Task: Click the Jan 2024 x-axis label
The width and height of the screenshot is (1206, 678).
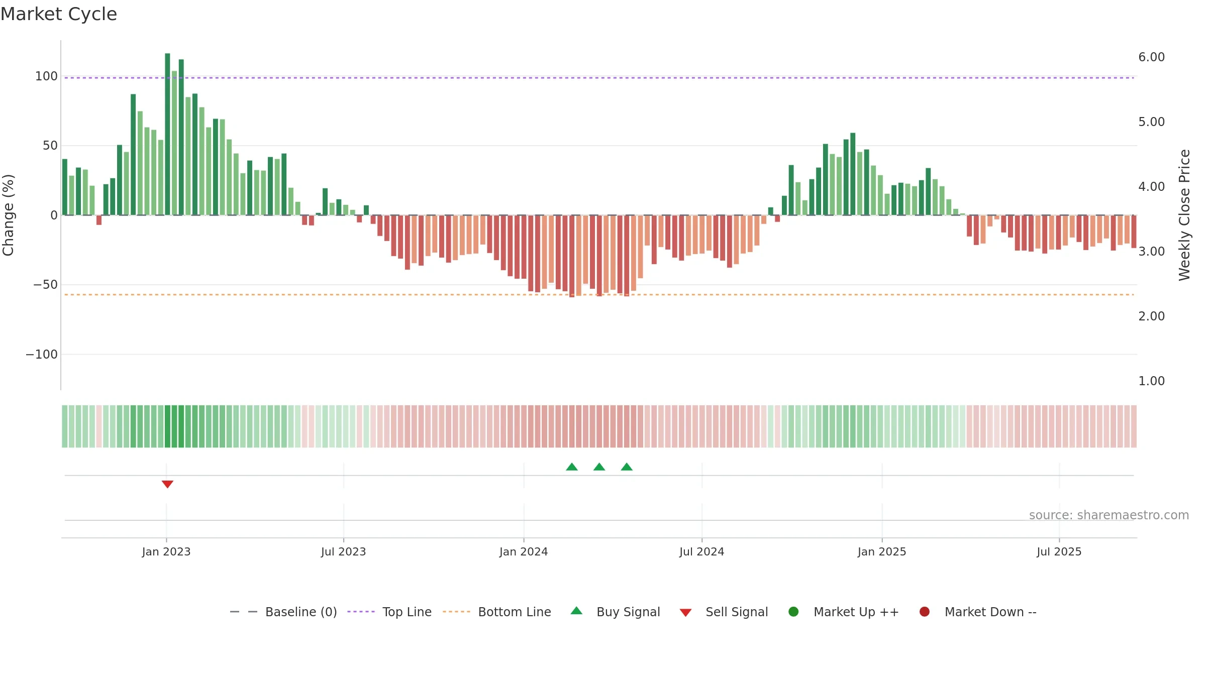Action: (x=524, y=551)
